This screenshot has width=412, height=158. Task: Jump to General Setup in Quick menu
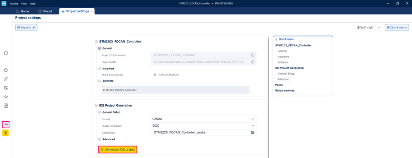pos(286,73)
